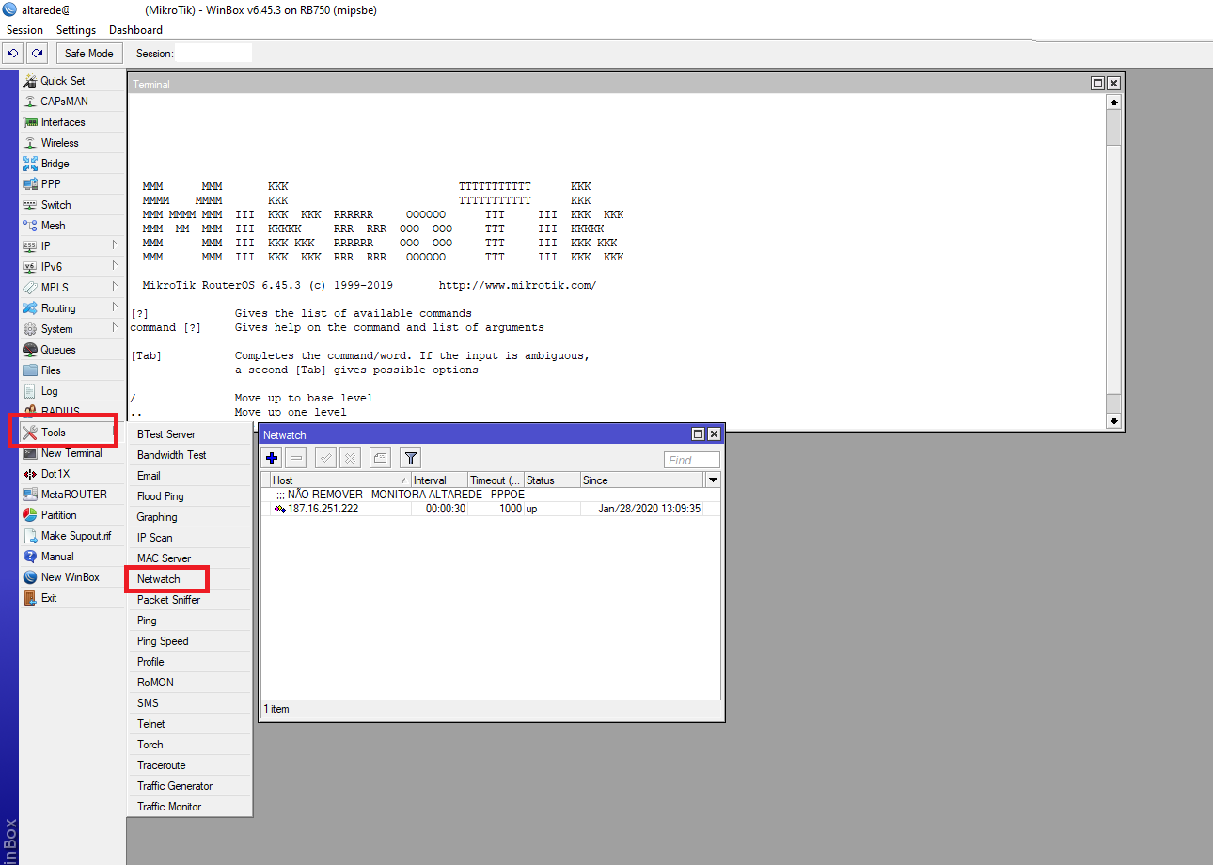The height and width of the screenshot is (865, 1213).
Task: Open the Dashboard menu
Action: (135, 30)
